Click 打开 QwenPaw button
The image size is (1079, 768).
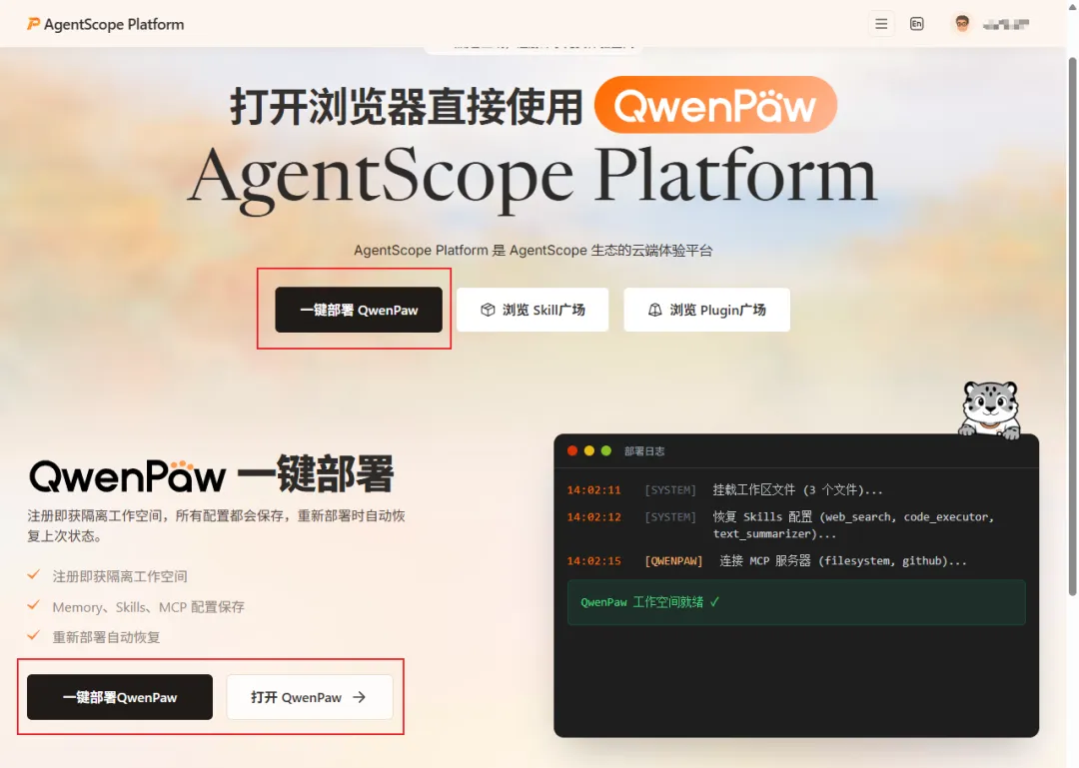coord(310,697)
